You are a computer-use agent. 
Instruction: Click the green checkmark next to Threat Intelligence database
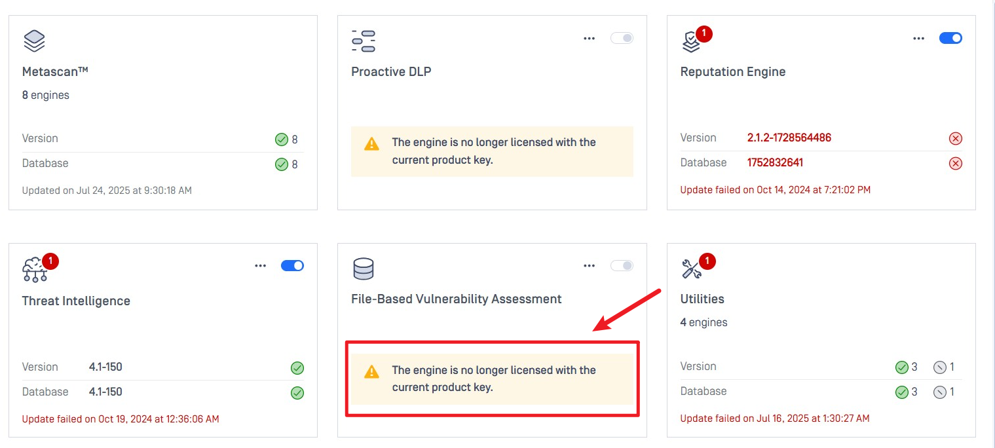(297, 393)
